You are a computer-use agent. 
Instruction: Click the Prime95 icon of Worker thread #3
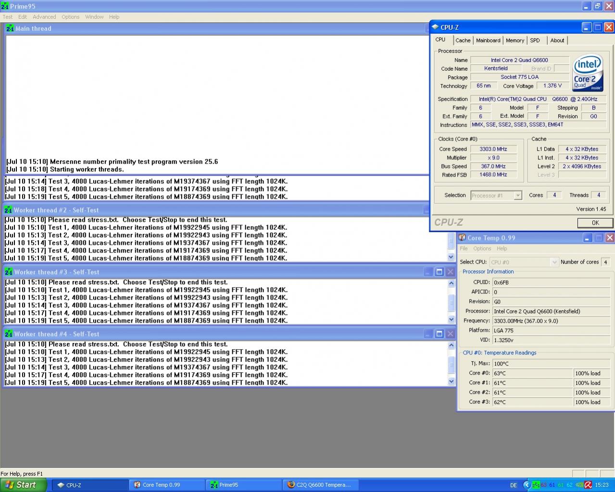point(9,272)
